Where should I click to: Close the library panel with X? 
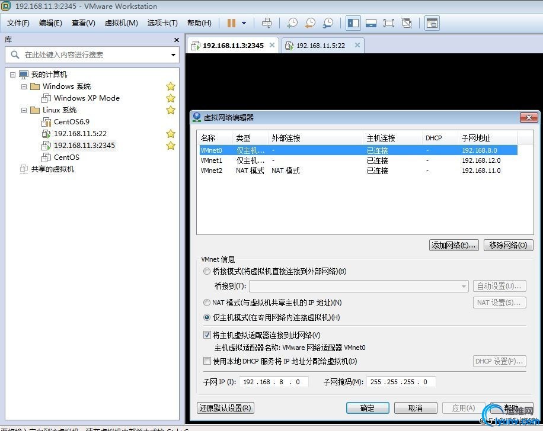coord(176,40)
